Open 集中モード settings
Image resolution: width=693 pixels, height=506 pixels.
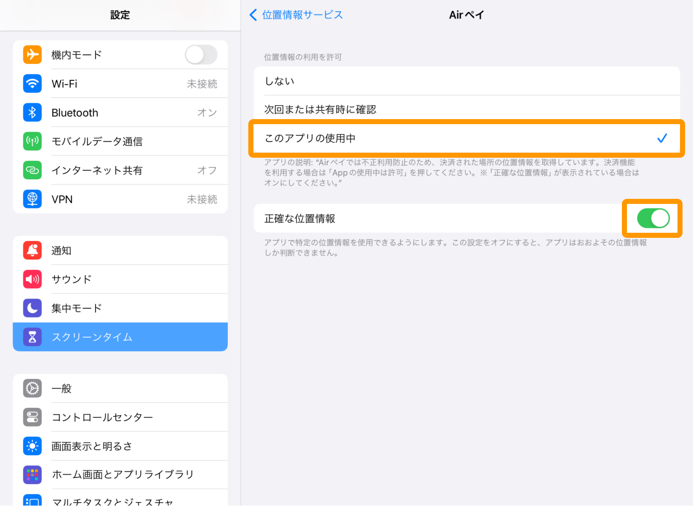click(x=120, y=308)
